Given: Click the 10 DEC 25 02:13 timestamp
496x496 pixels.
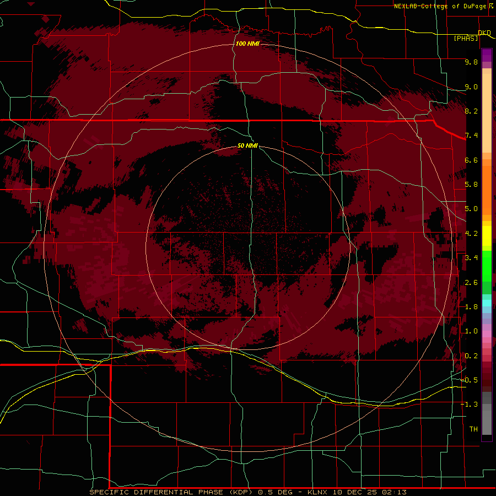Looking at the screenshot, I should click(369, 492).
